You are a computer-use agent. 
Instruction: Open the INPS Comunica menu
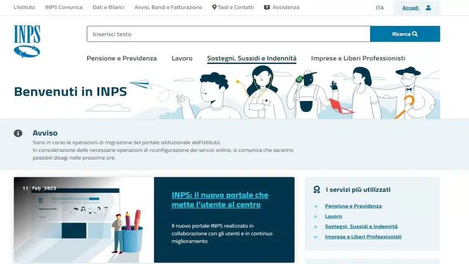click(x=64, y=7)
